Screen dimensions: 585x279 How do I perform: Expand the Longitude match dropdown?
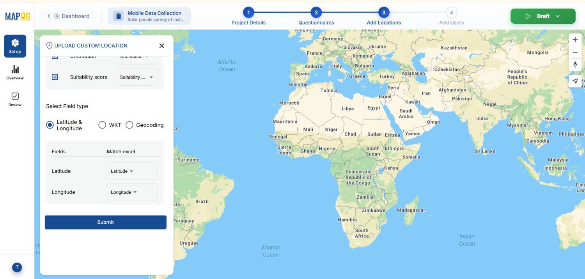[132, 192]
